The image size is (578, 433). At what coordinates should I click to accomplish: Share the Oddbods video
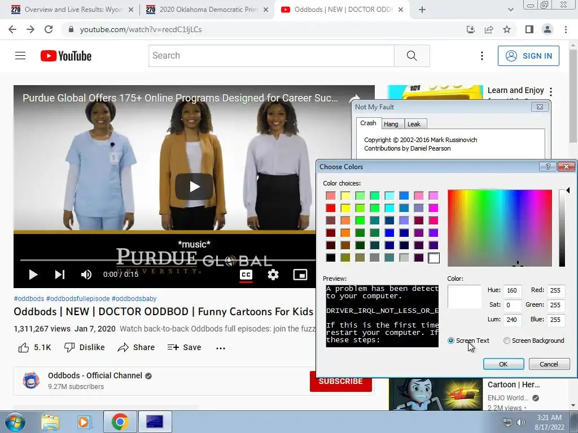tap(136, 347)
